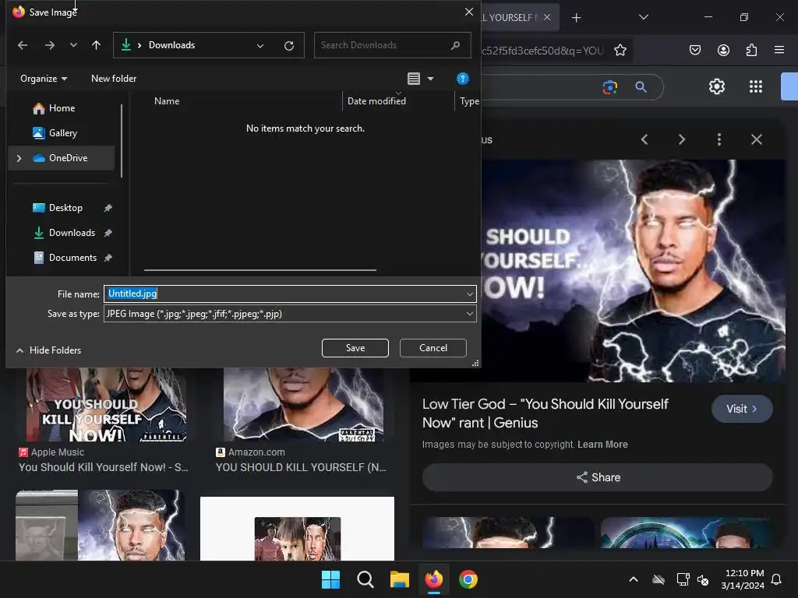Open Downloads quick access folder

pos(72,232)
